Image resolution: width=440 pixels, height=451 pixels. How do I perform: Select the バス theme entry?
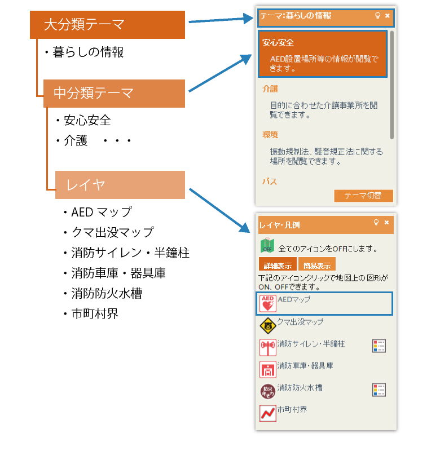[x=270, y=182]
